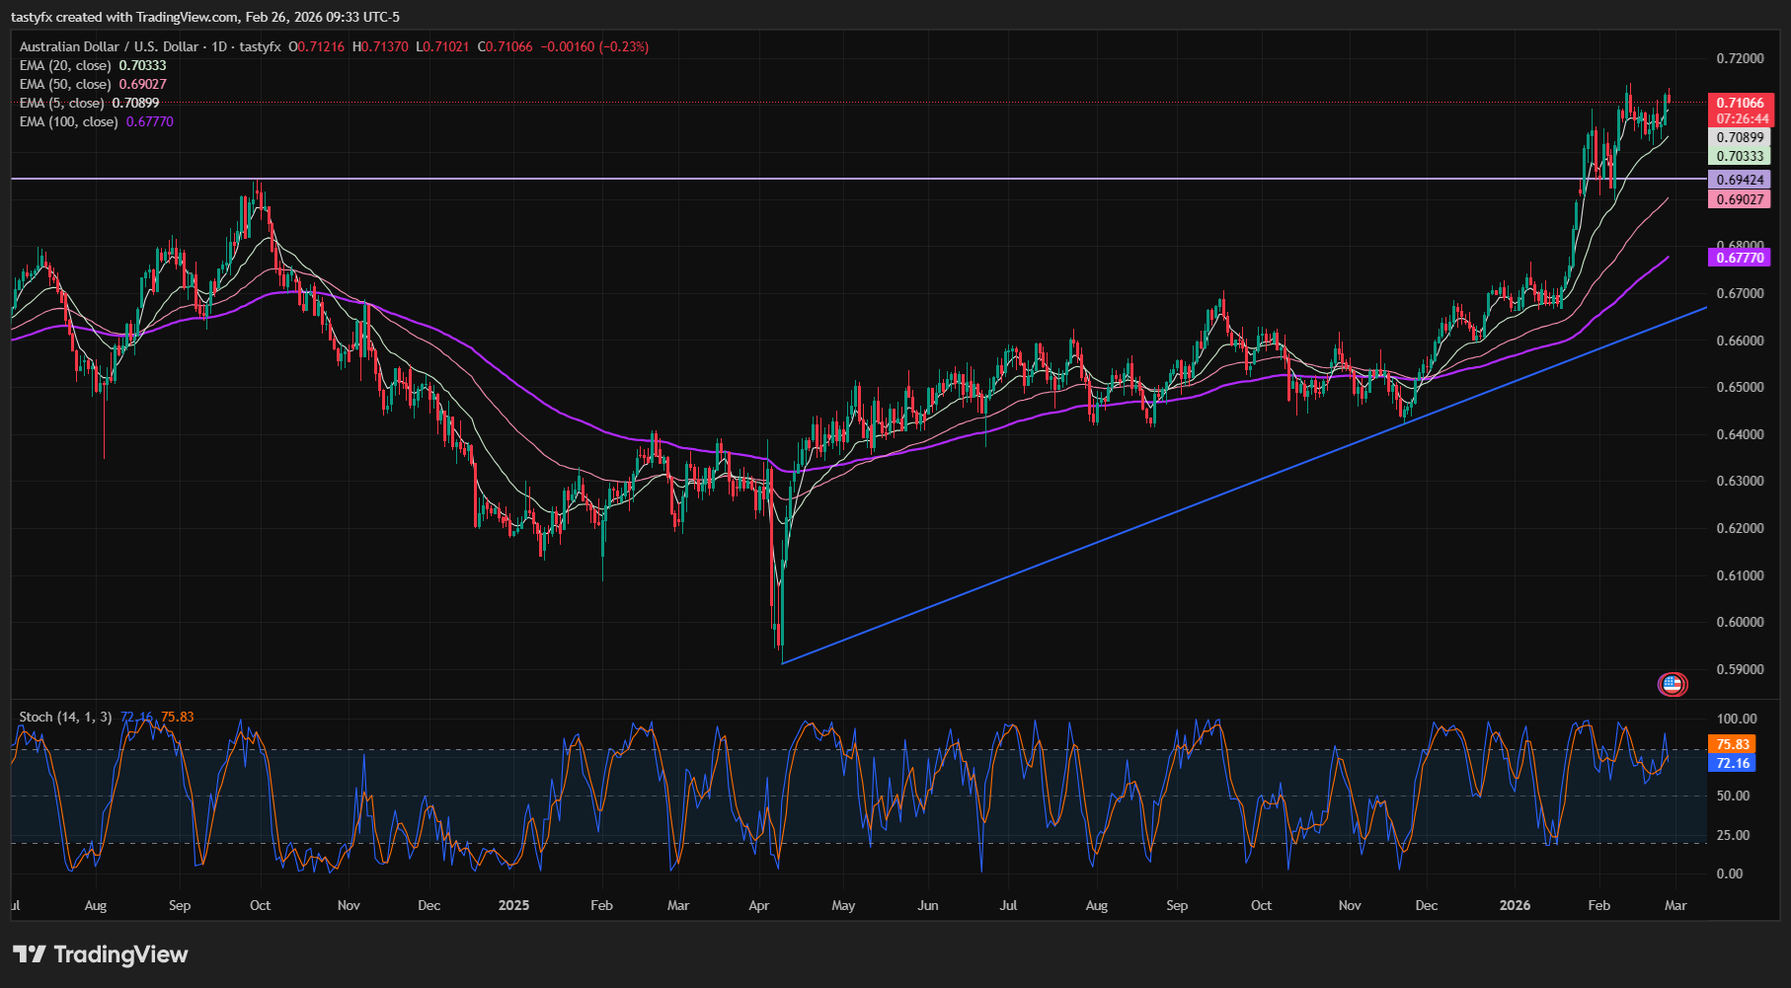Click the purple 0.67770 EMA price label
The width and height of the screenshot is (1791, 988).
[1739, 257]
